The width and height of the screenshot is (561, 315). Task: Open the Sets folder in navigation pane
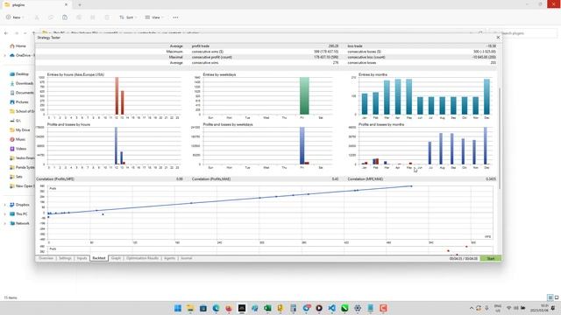(x=17, y=177)
